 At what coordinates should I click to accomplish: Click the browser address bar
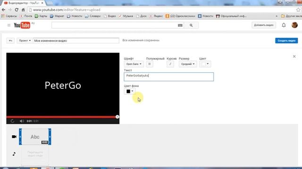(x=162, y=10)
